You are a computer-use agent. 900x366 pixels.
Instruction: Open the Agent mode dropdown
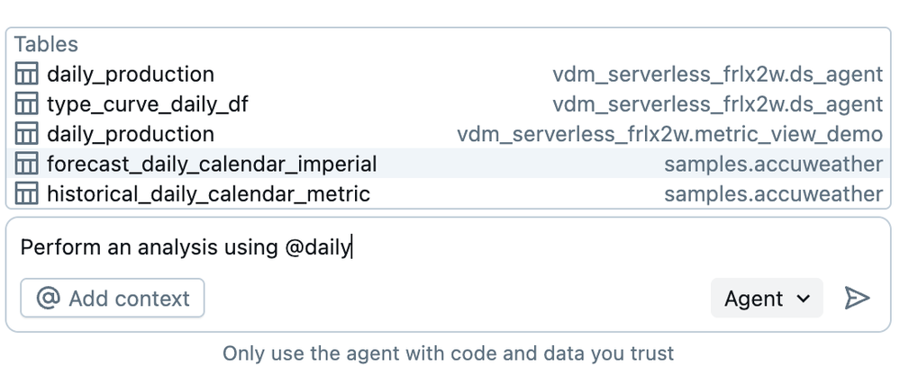click(x=766, y=299)
